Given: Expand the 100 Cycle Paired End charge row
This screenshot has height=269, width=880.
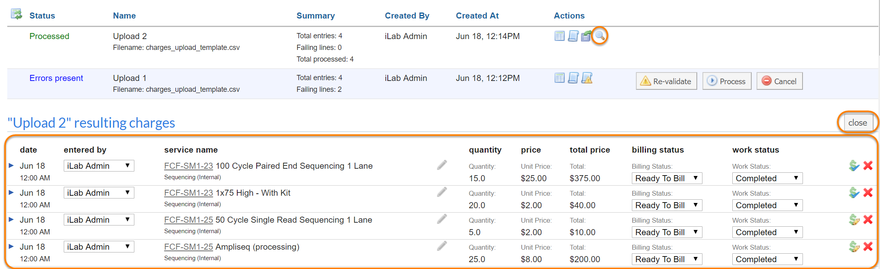Looking at the screenshot, I should pos(11,166).
